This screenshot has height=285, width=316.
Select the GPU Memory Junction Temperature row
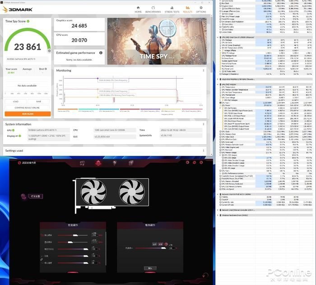[x=265, y=90]
